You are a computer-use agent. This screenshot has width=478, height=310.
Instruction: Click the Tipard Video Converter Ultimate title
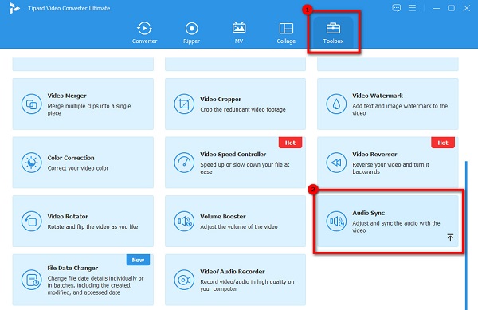[x=69, y=8]
